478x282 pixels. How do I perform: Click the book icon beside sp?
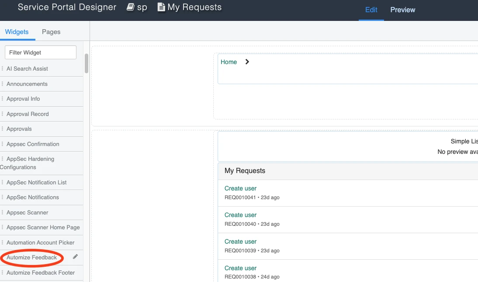point(130,7)
